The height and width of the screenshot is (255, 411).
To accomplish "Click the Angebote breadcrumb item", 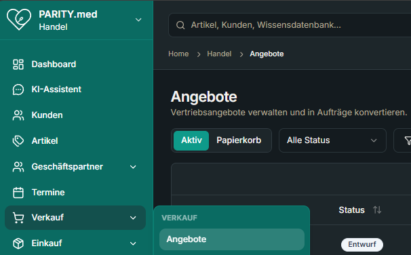I will 267,54.
